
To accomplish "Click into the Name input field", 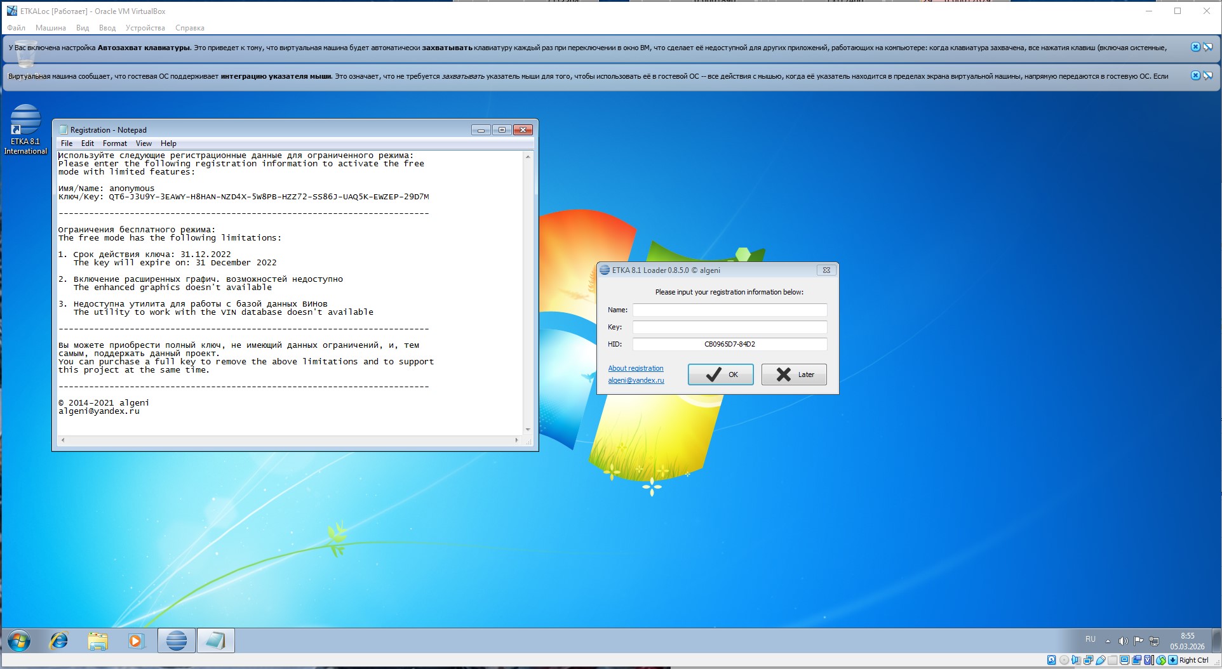I will click(729, 310).
